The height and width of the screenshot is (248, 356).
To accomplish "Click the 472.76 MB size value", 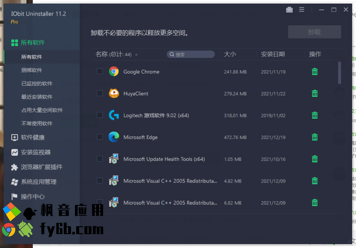I will tap(235, 138).
